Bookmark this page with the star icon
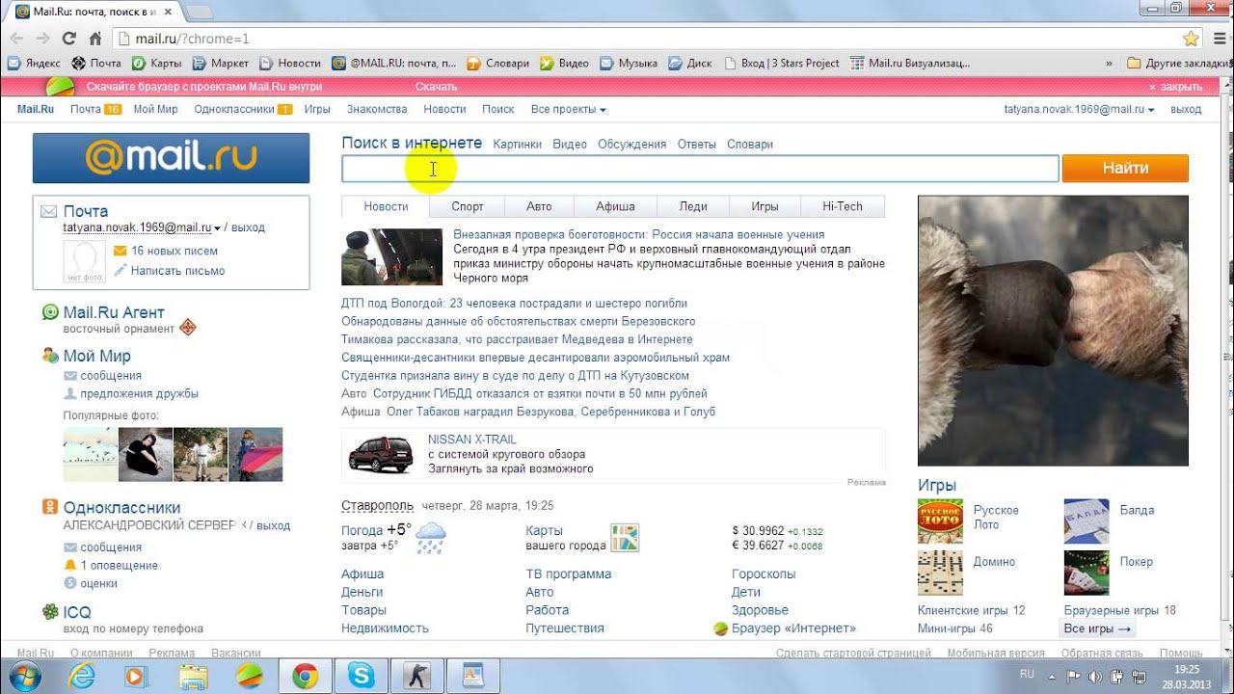 coord(1192,39)
